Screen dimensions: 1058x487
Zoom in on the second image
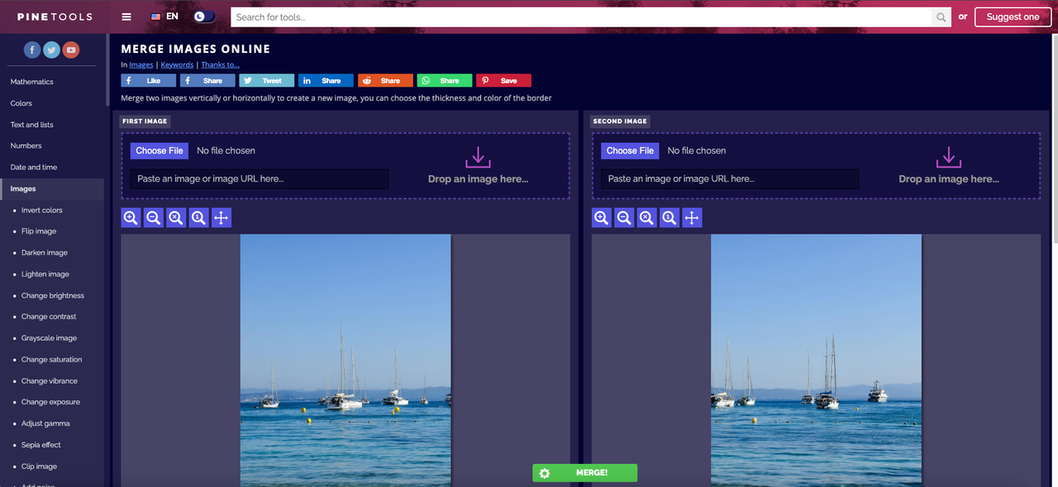602,218
